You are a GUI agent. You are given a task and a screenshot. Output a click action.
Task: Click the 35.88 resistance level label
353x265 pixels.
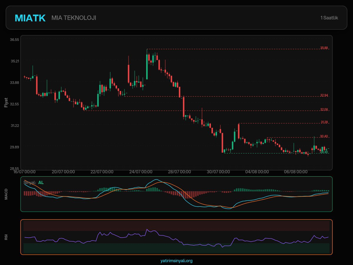324,48
